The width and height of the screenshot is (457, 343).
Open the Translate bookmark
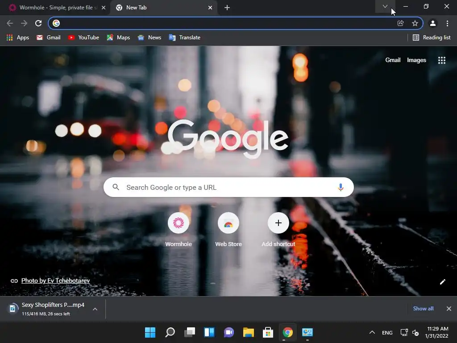click(185, 38)
